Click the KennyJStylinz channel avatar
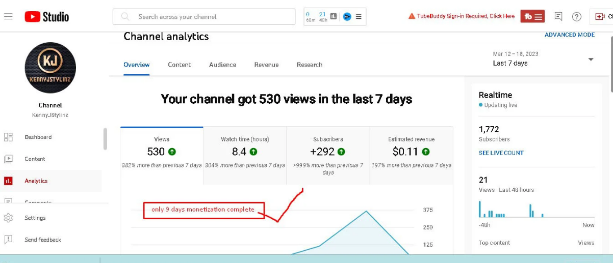Screen dimensions: 613x263 pos(50,68)
